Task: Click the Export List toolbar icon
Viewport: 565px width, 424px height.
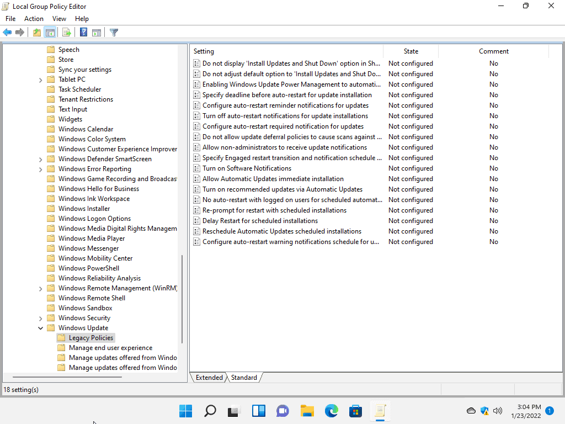Action: pyautogui.click(x=66, y=32)
